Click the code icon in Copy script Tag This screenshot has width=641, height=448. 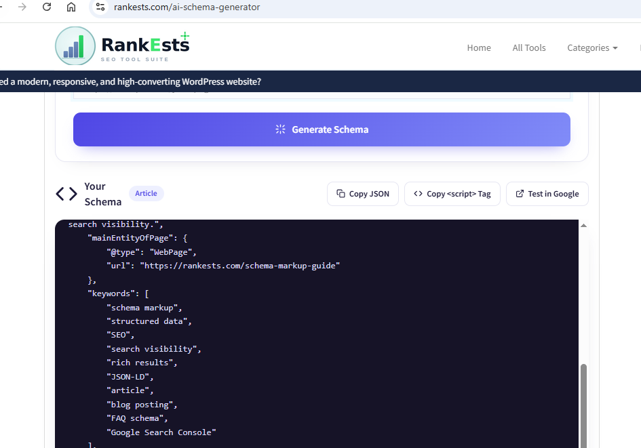point(418,194)
